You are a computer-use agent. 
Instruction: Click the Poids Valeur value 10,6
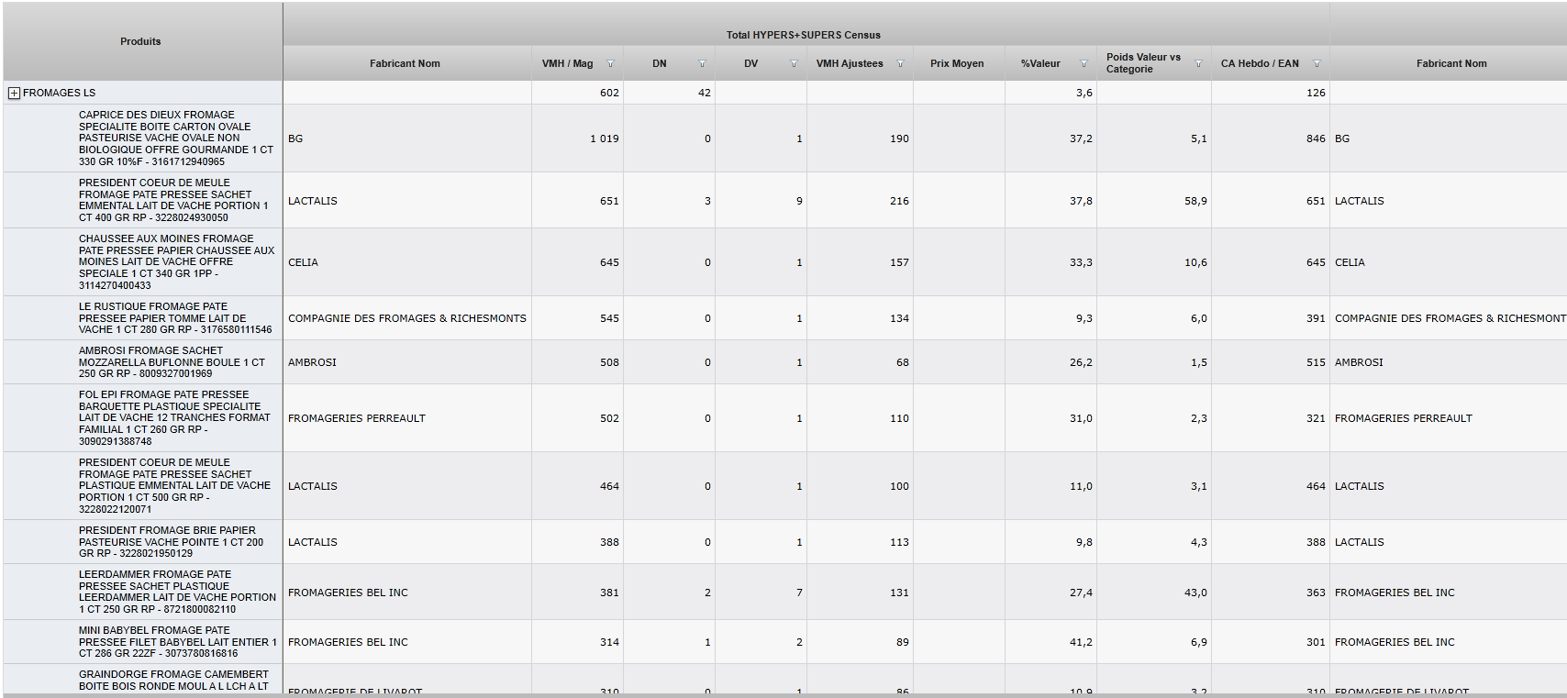1195,262
